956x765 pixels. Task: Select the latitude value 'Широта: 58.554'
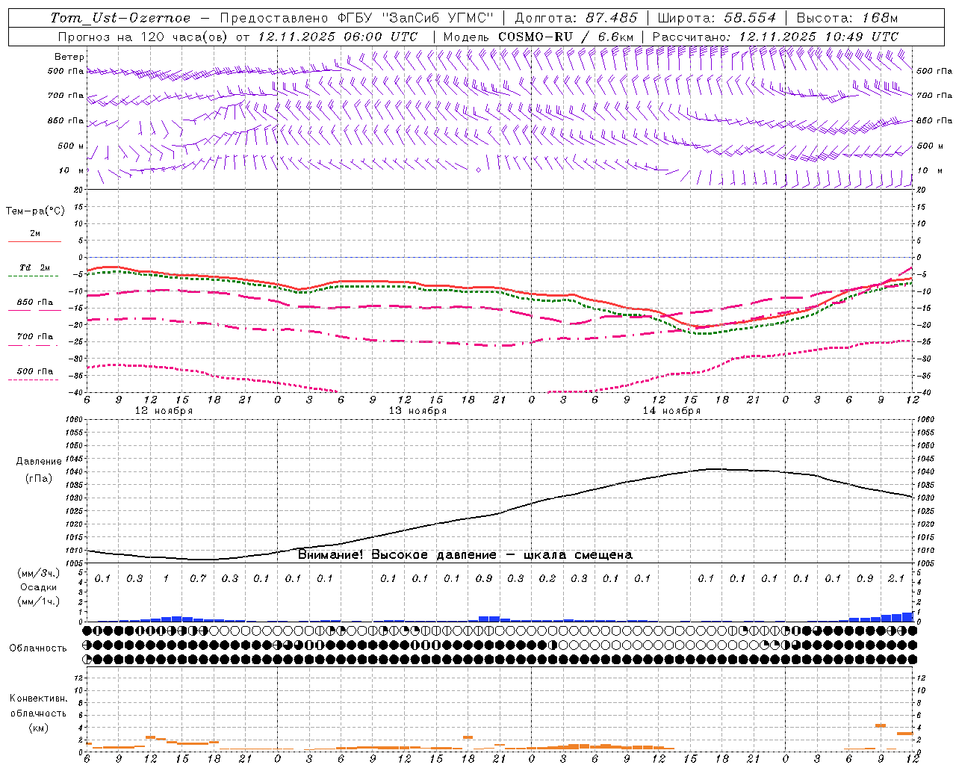pyautogui.click(x=717, y=18)
